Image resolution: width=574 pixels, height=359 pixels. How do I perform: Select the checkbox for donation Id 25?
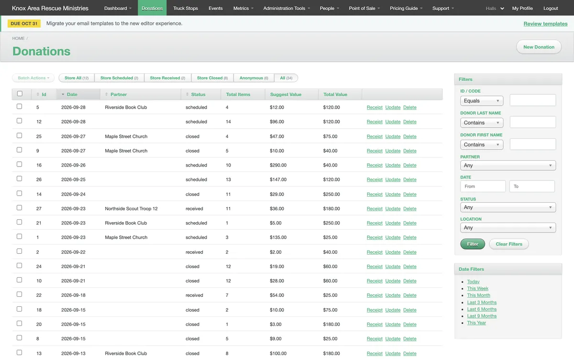(x=20, y=135)
